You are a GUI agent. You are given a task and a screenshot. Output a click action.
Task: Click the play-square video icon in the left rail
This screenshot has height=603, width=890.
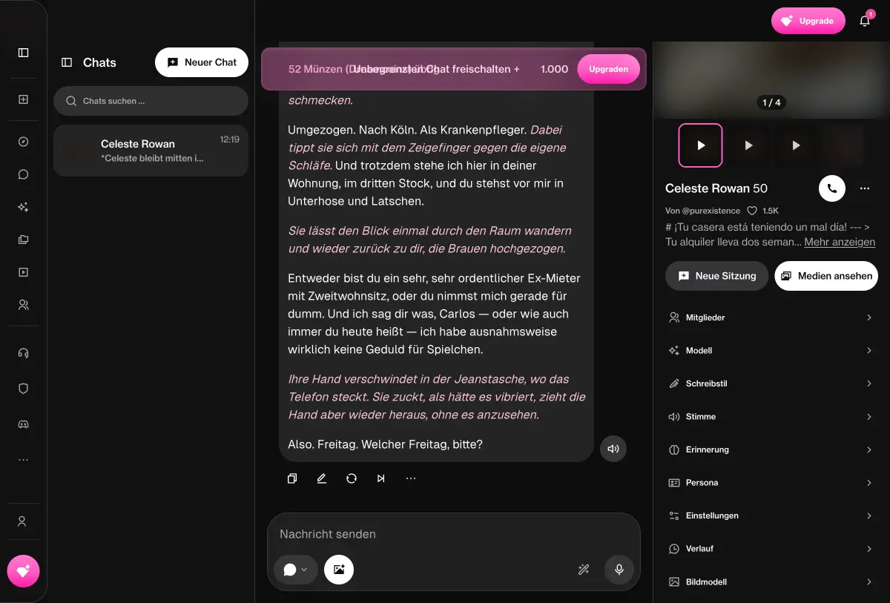click(23, 272)
